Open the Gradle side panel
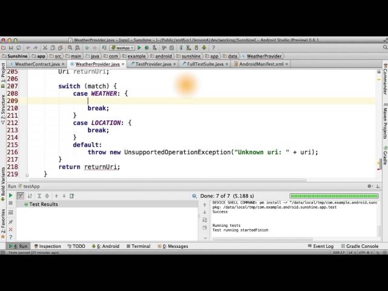Screen dimensions: 388x291 click(x=386, y=155)
